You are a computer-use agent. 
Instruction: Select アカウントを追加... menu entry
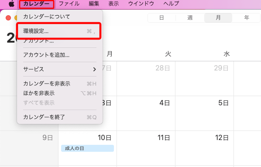(60, 55)
